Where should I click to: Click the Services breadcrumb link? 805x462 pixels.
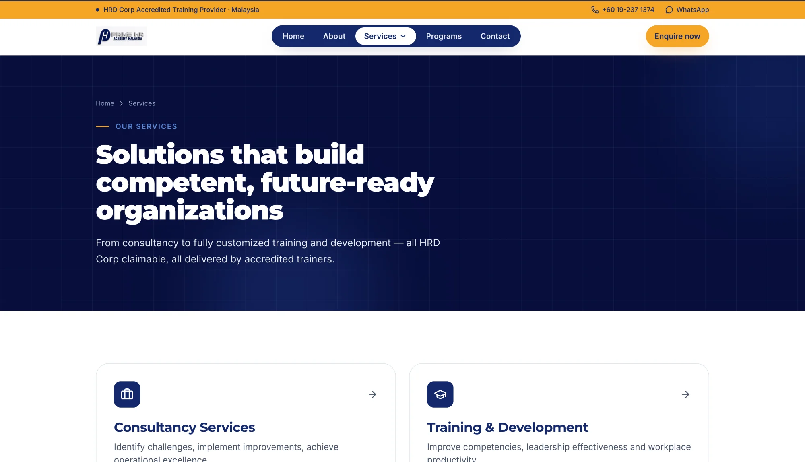point(142,103)
